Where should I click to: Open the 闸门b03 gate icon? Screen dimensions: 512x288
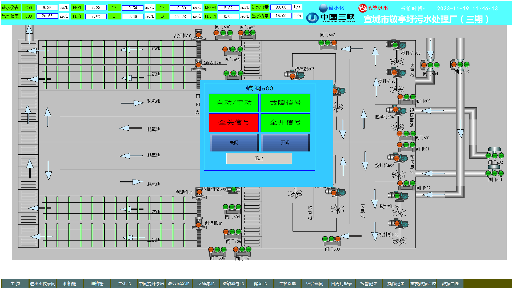tap(331, 240)
